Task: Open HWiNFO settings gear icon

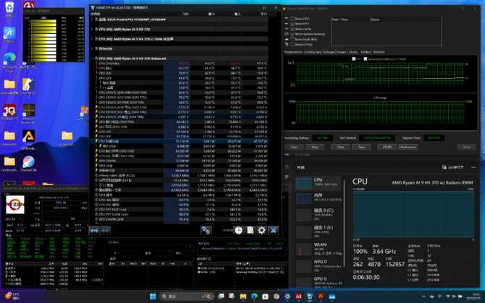Action: (x=261, y=230)
